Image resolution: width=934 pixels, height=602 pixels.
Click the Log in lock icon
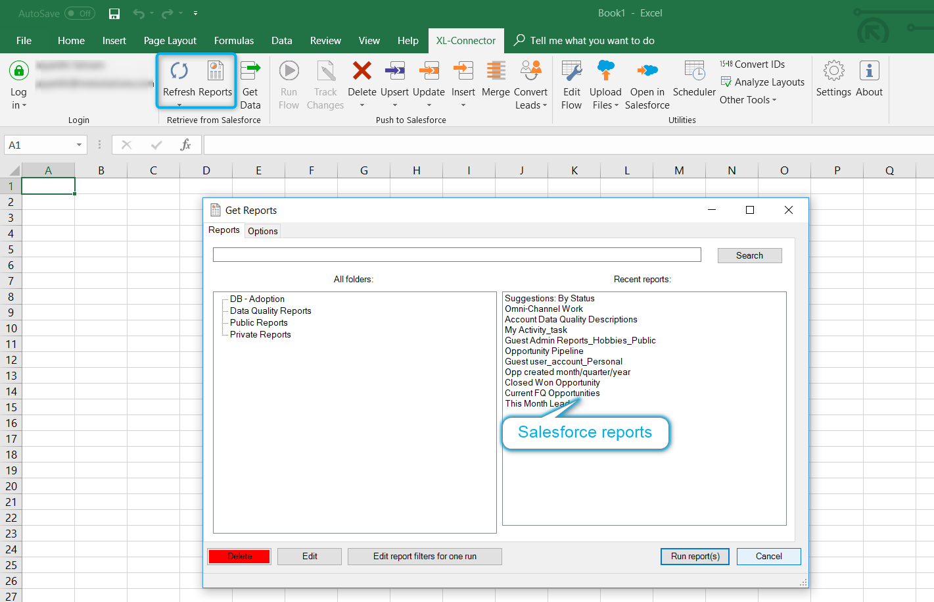18,70
